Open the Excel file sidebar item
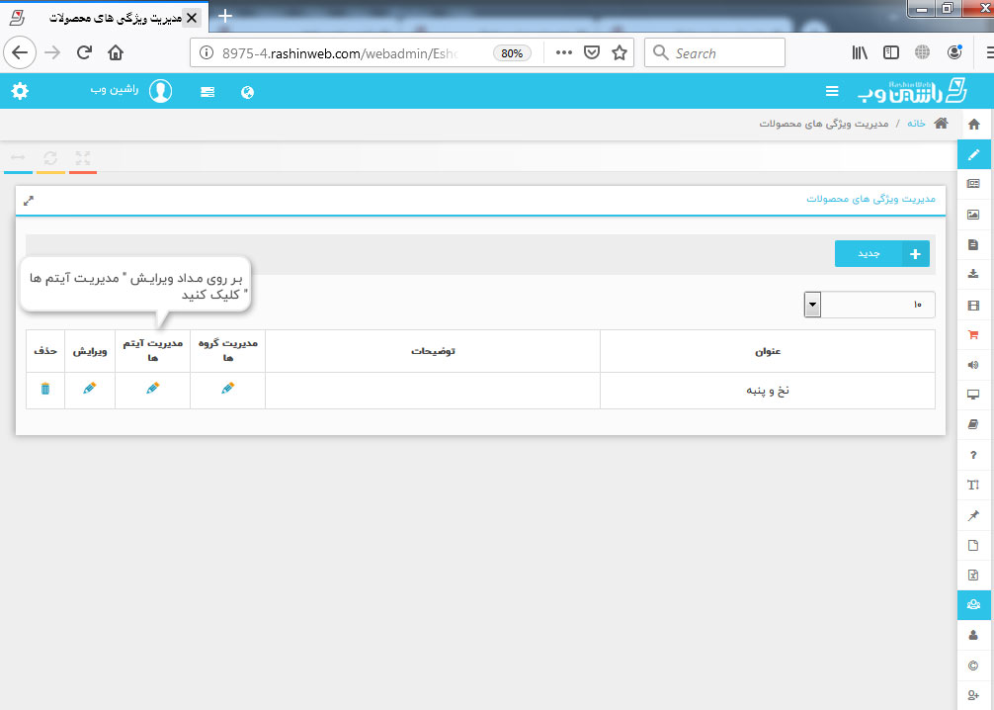The image size is (994, 710). [x=973, y=576]
